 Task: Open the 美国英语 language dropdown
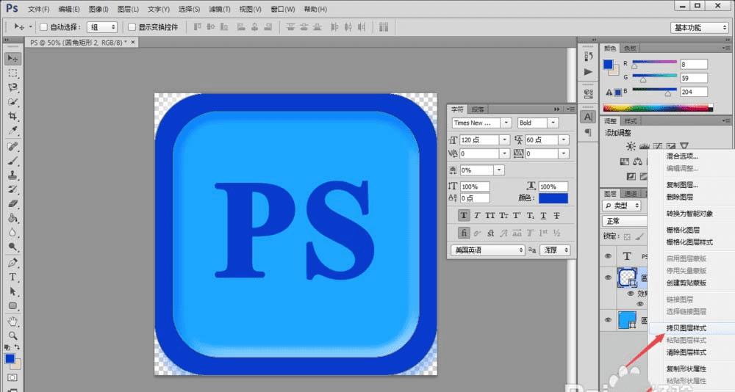488,250
